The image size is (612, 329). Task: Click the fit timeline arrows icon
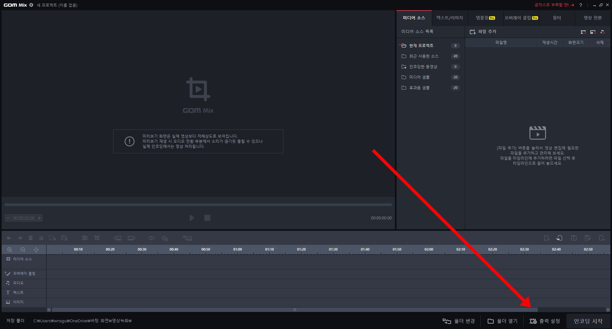click(36, 250)
